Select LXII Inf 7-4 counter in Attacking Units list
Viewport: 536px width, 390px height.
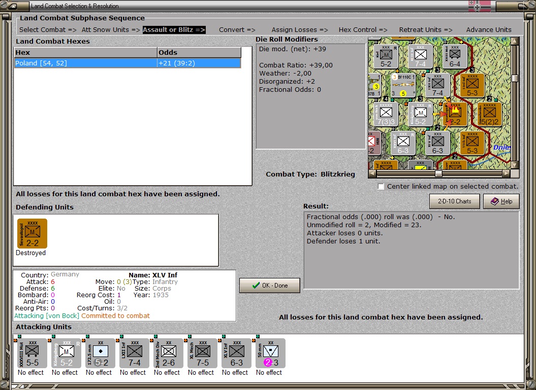pyautogui.click(x=134, y=353)
